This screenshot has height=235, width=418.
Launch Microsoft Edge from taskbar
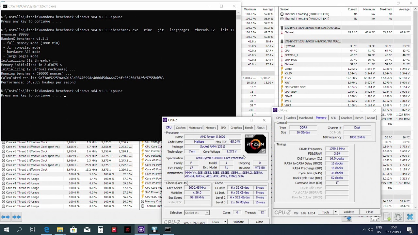[47, 230]
